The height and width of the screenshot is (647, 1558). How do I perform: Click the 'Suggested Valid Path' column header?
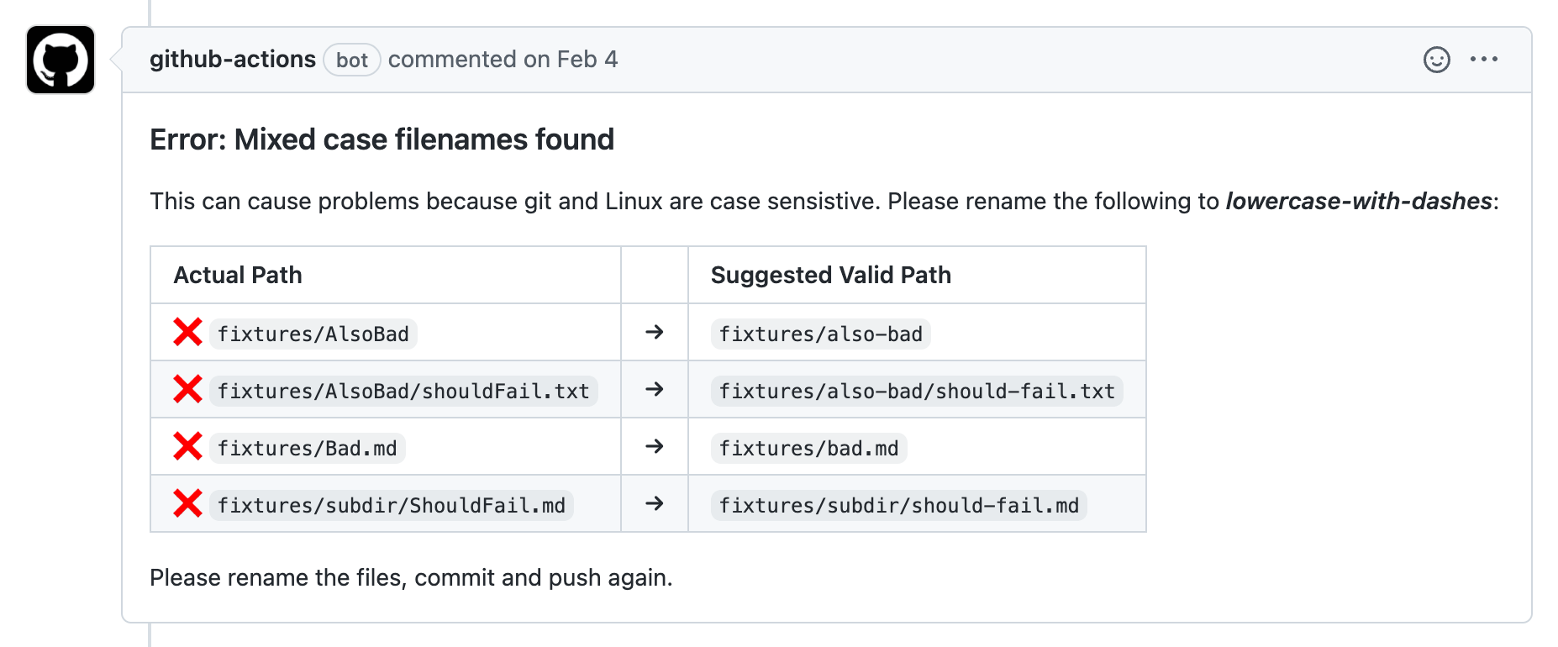tap(830, 276)
